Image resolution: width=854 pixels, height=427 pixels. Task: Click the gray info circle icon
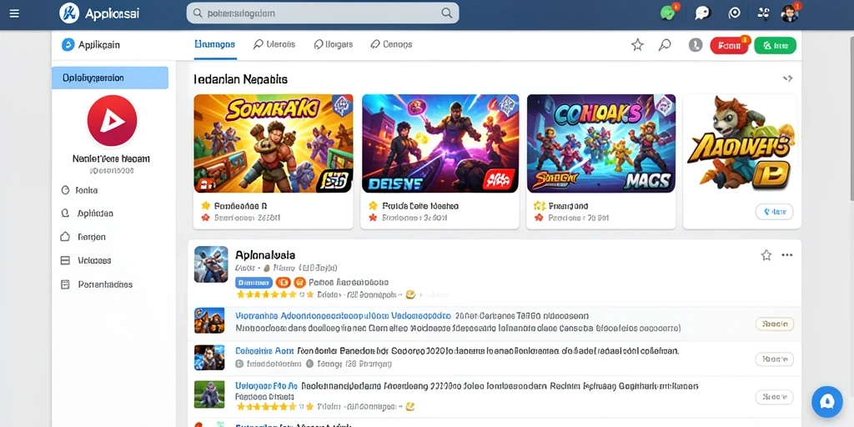[696, 45]
